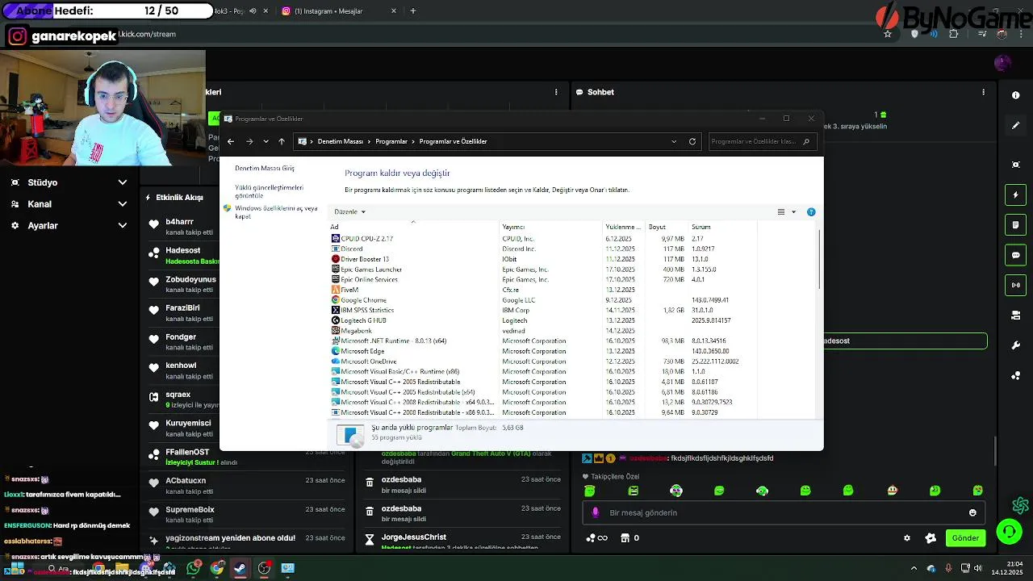Click the FiveM program icon
This screenshot has height=581, width=1033.
336,290
